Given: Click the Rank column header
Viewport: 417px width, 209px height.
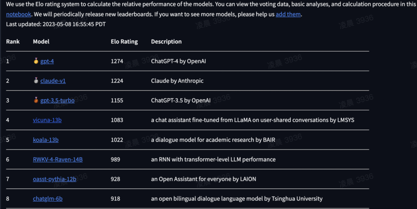Looking at the screenshot, I should pyautogui.click(x=13, y=42).
